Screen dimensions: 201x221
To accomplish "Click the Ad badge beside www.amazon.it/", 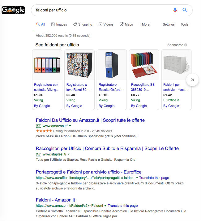I will point(39,126).
